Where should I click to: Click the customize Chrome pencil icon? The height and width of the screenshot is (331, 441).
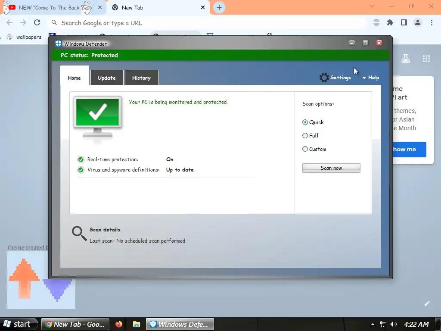tap(427, 303)
